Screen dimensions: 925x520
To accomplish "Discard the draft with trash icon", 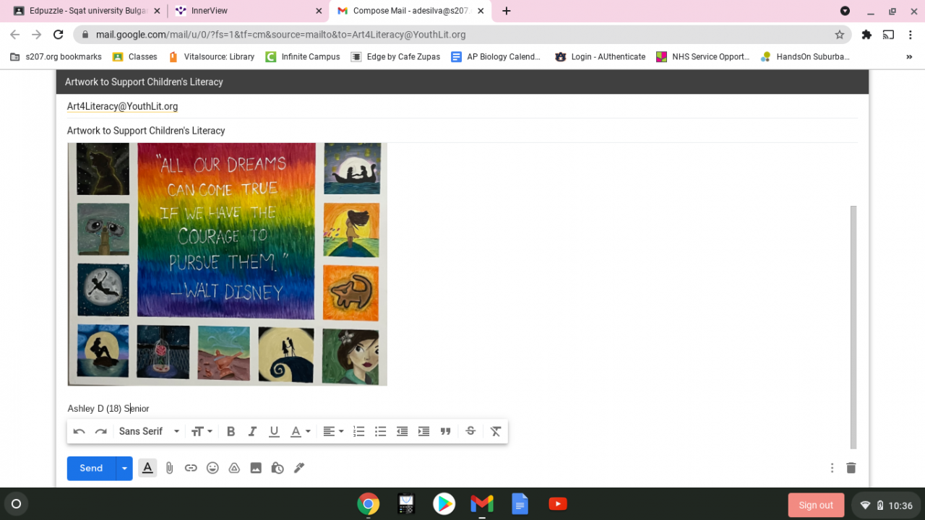I will 851,468.
